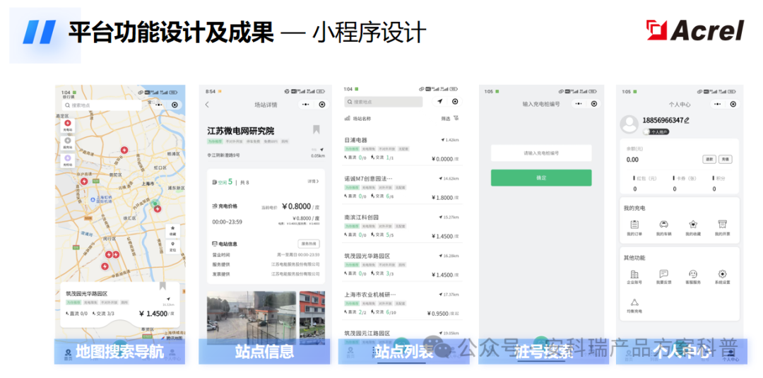The width and height of the screenshot is (763, 378).
Task: Click the 退款 button
Action: click(709, 159)
